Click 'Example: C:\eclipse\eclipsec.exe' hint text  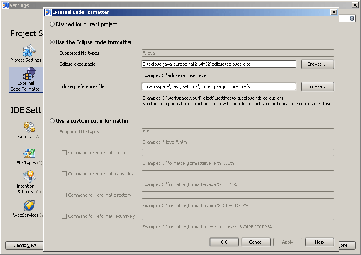tap(174, 75)
